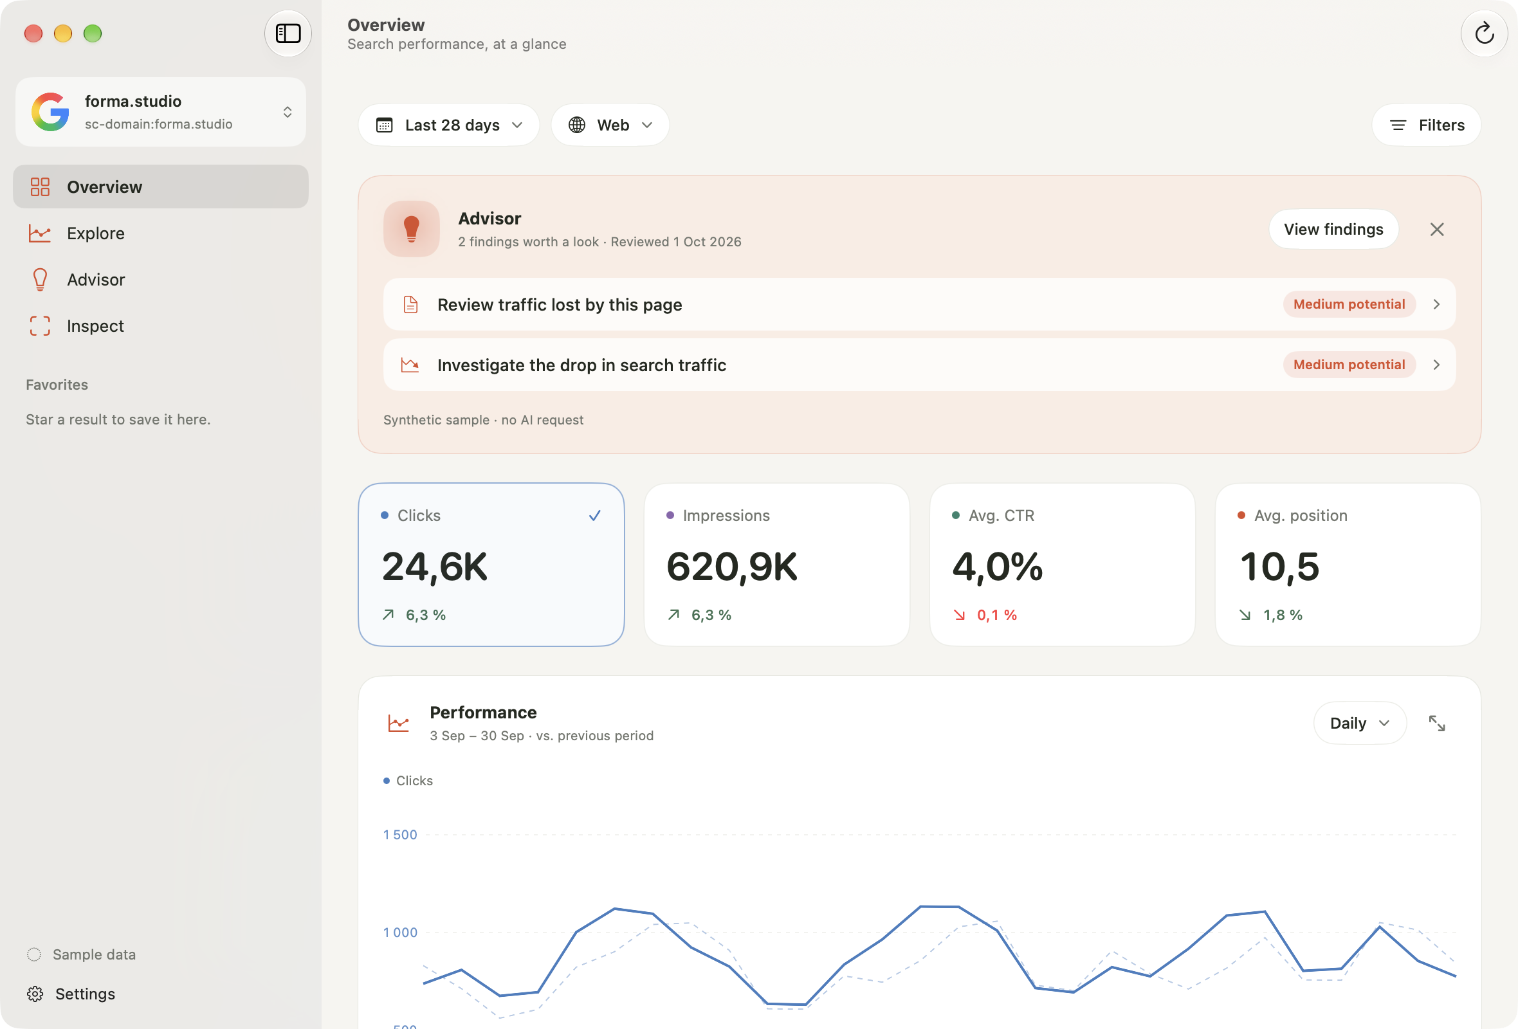
Task: Open the Filters button
Action: (x=1427, y=125)
